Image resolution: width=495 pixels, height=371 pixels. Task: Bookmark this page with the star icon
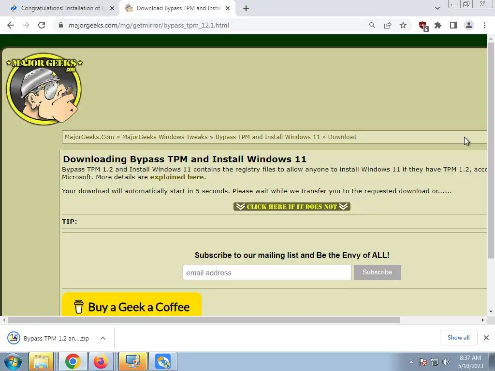click(x=403, y=25)
